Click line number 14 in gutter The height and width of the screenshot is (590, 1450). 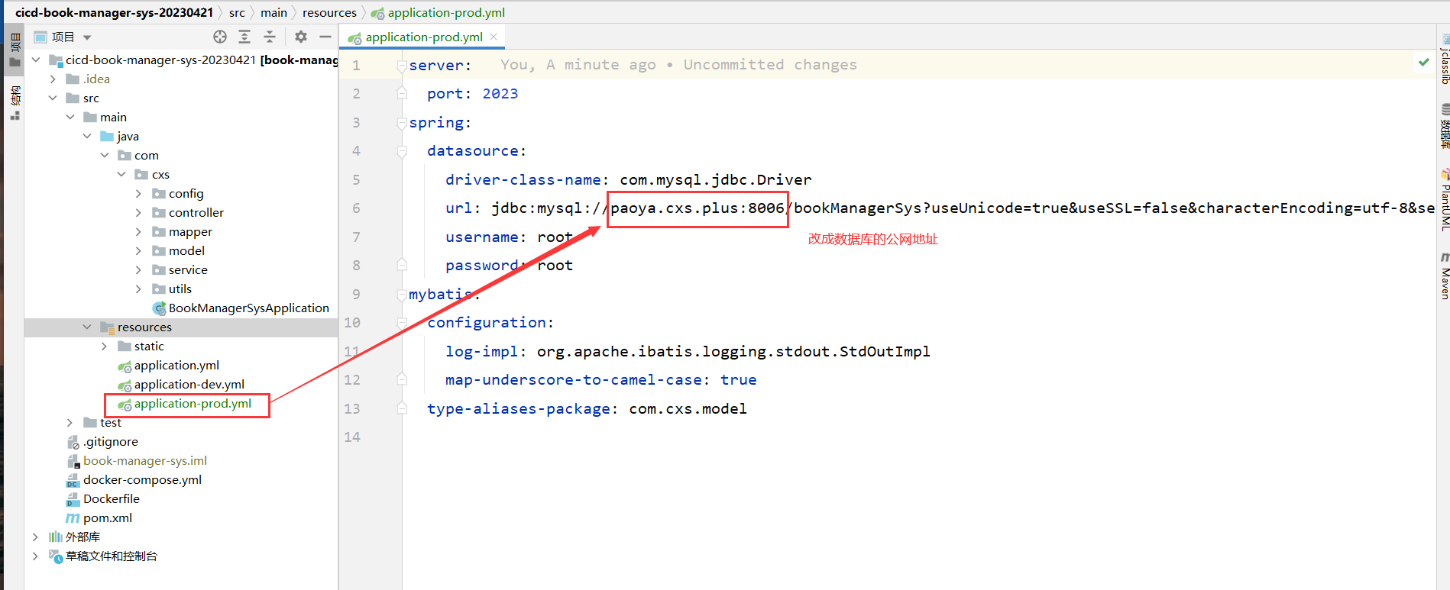point(352,437)
